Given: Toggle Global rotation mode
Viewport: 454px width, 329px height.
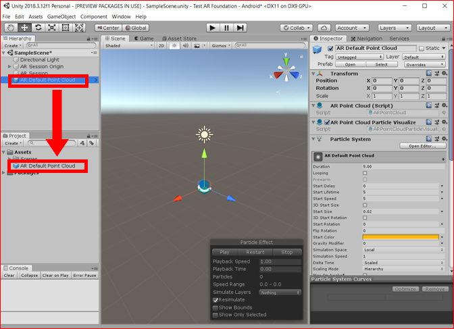Looking at the screenshot, I should point(136,28).
